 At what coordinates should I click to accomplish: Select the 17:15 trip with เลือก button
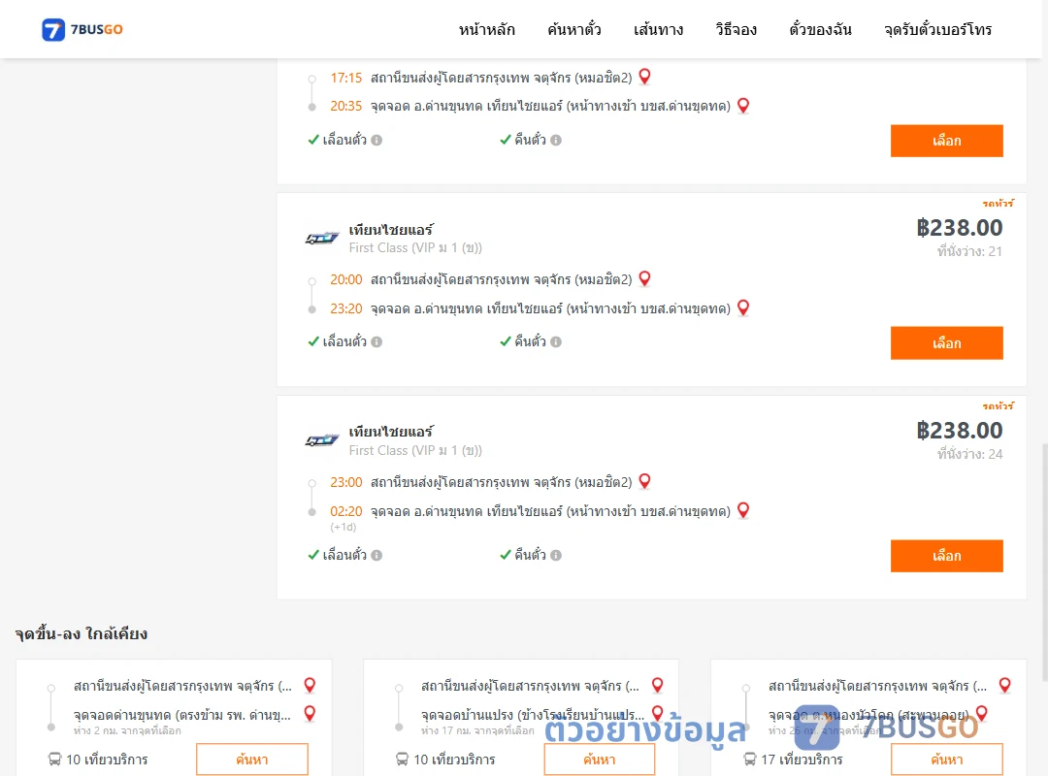(x=946, y=141)
